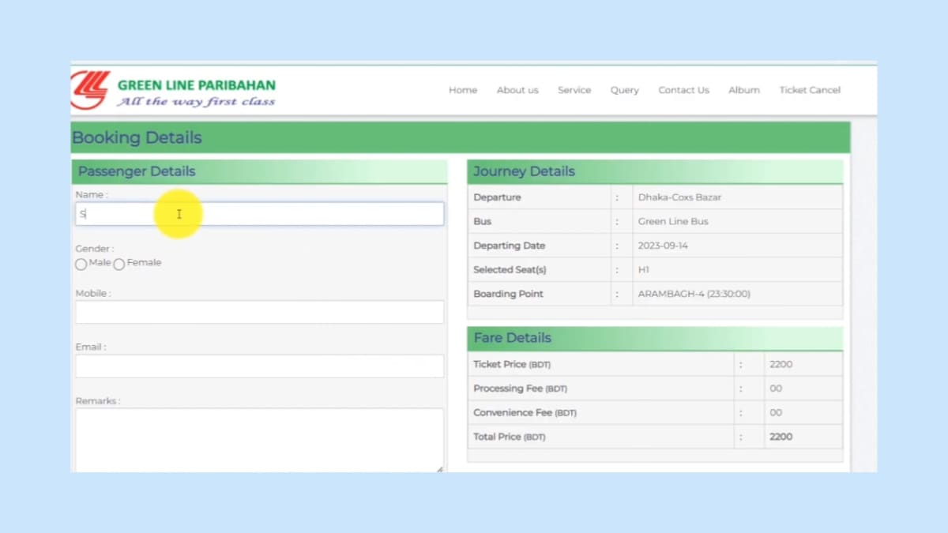Click the Green Line Paribahan brand name text
The width and height of the screenshot is (948, 533).
pos(196,85)
